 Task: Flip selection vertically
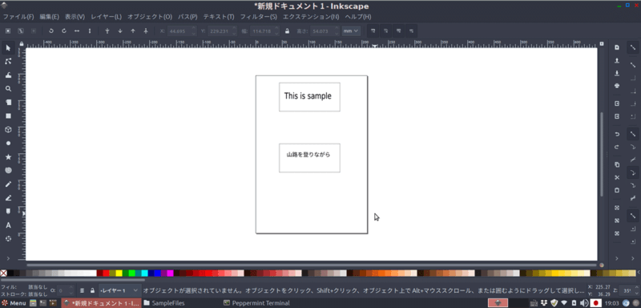tap(90, 30)
